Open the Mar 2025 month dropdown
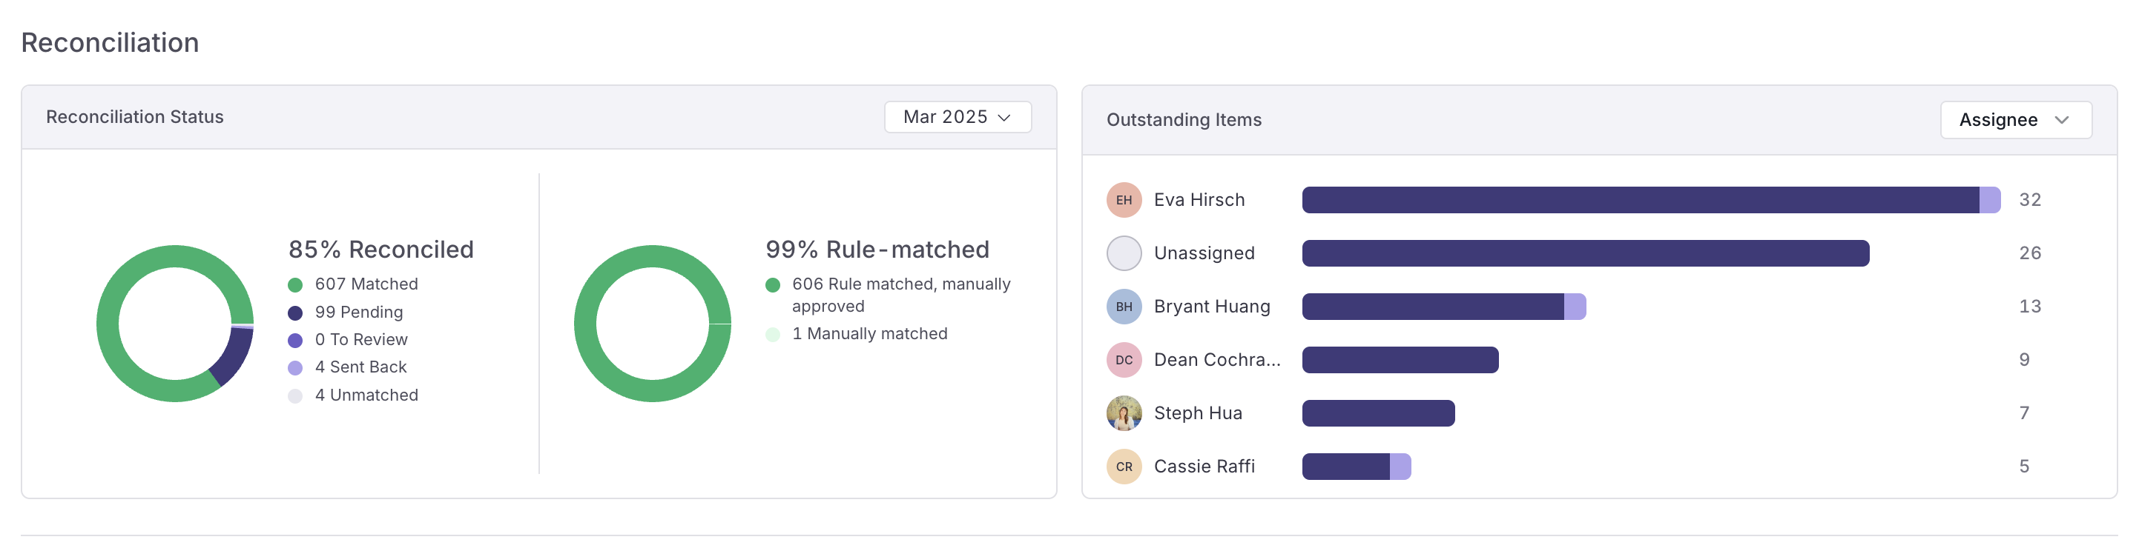2139x551 pixels. [958, 117]
